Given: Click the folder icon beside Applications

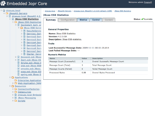Looking at the screenshot, I should pos(13,77).
